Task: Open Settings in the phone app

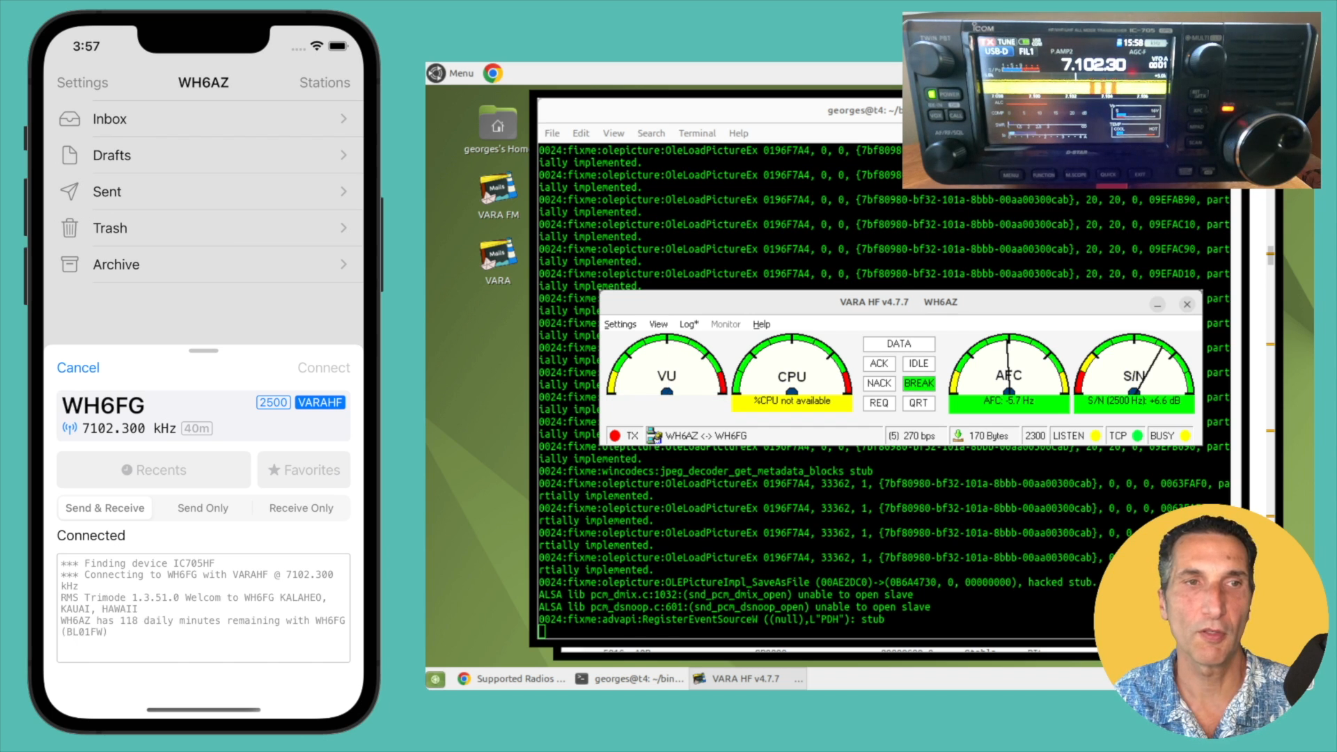Action: coord(82,82)
